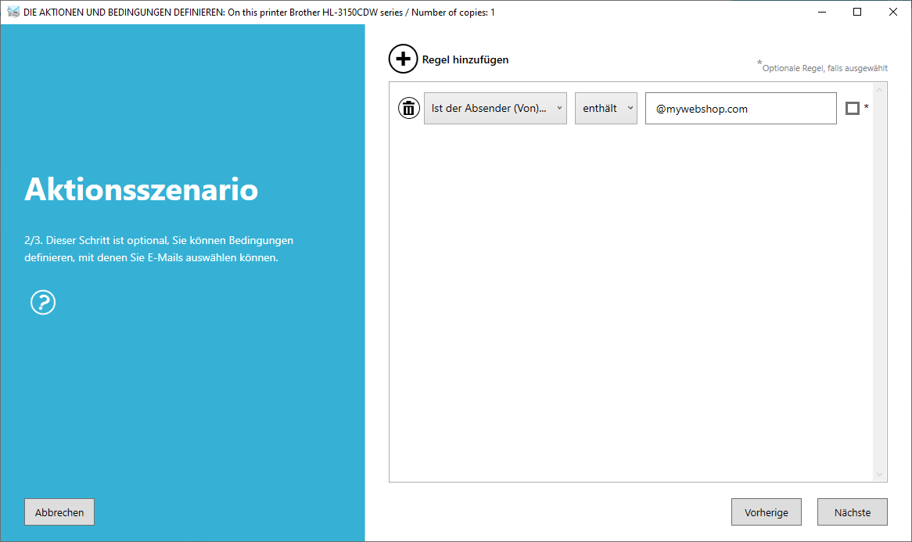The height and width of the screenshot is (542, 912).
Task: Go back with the Vorherige button
Action: coord(766,511)
